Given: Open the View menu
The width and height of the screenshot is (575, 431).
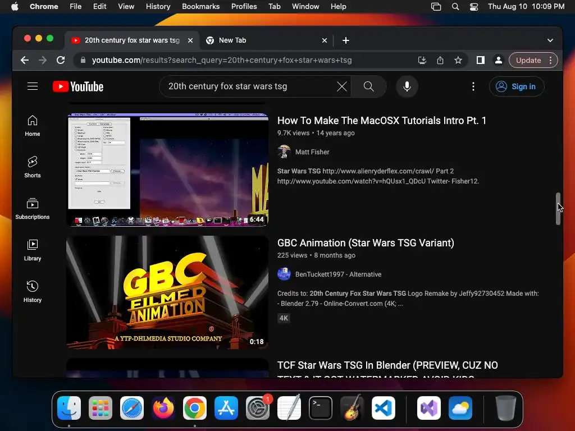Looking at the screenshot, I should tap(126, 6).
